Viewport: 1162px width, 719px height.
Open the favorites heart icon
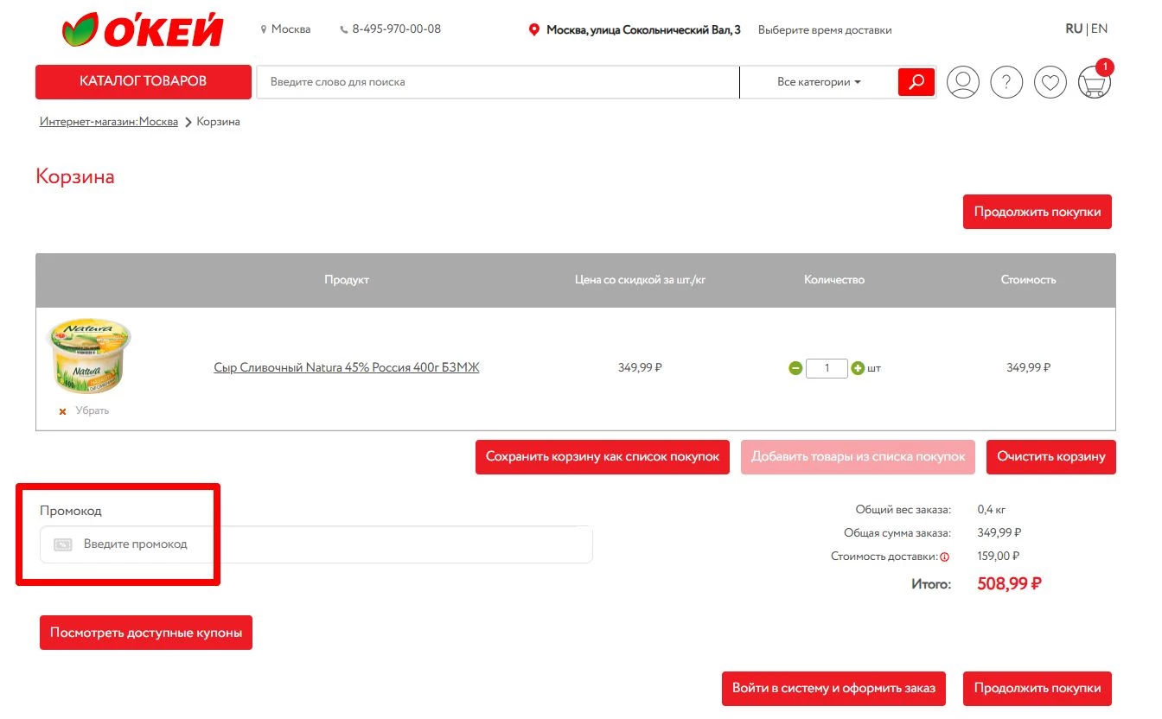click(1050, 82)
